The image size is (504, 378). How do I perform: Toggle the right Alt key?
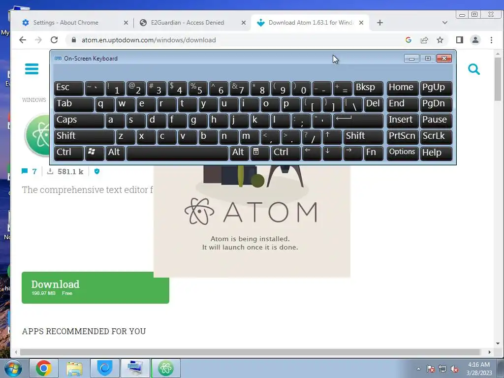[239, 153]
